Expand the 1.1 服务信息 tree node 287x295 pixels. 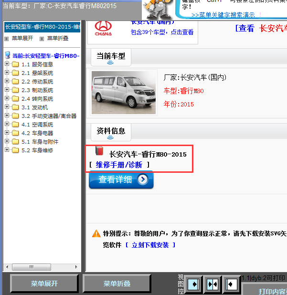click(x=7, y=64)
